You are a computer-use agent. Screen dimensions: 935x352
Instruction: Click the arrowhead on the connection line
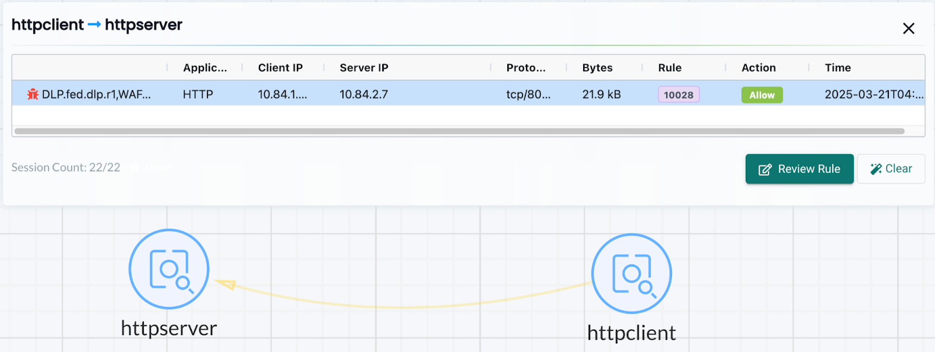pyautogui.click(x=226, y=284)
